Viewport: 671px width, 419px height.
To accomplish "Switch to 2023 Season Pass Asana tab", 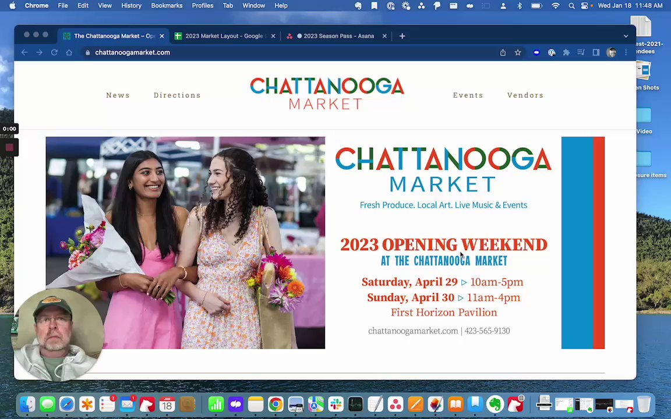I will coord(335,36).
